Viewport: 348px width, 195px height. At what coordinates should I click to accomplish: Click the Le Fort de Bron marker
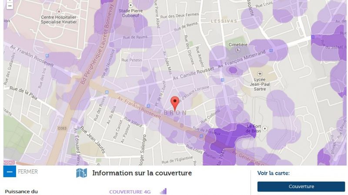265,128
